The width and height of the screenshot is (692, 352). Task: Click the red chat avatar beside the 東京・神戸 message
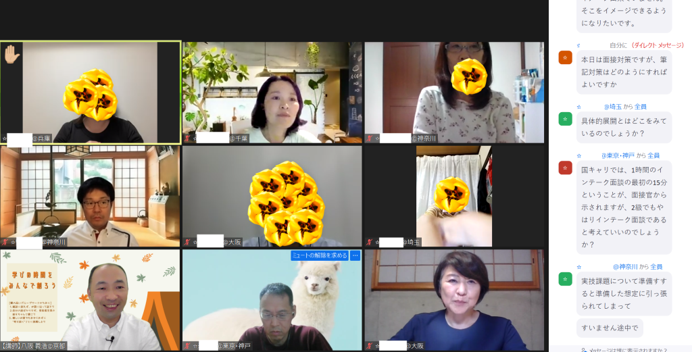point(566,168)
